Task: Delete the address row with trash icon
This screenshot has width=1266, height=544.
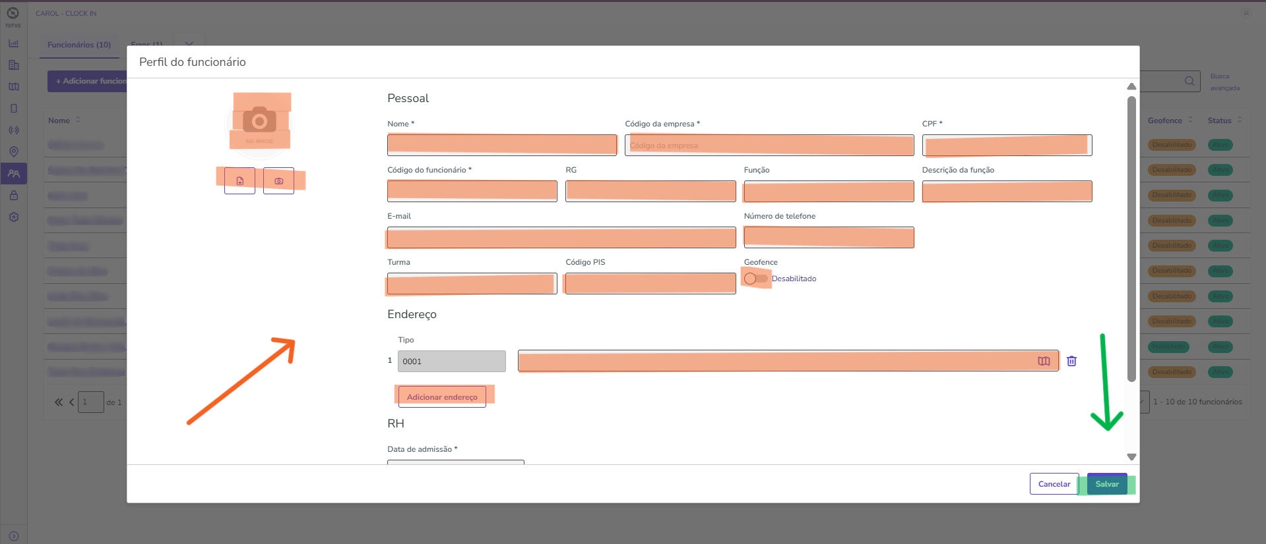Action: point(1071,361)
